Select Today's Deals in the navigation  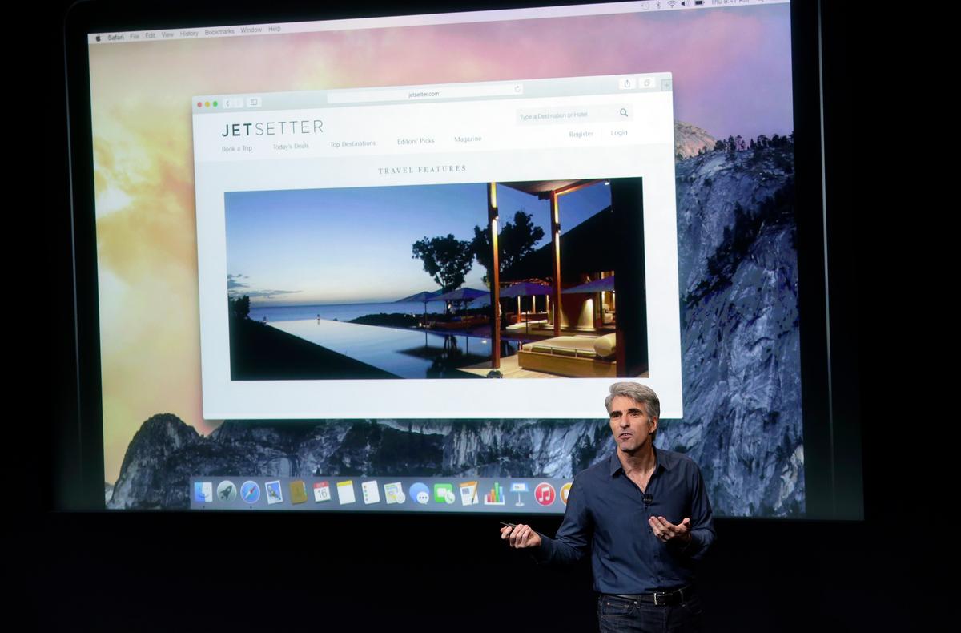pos(290,145)
